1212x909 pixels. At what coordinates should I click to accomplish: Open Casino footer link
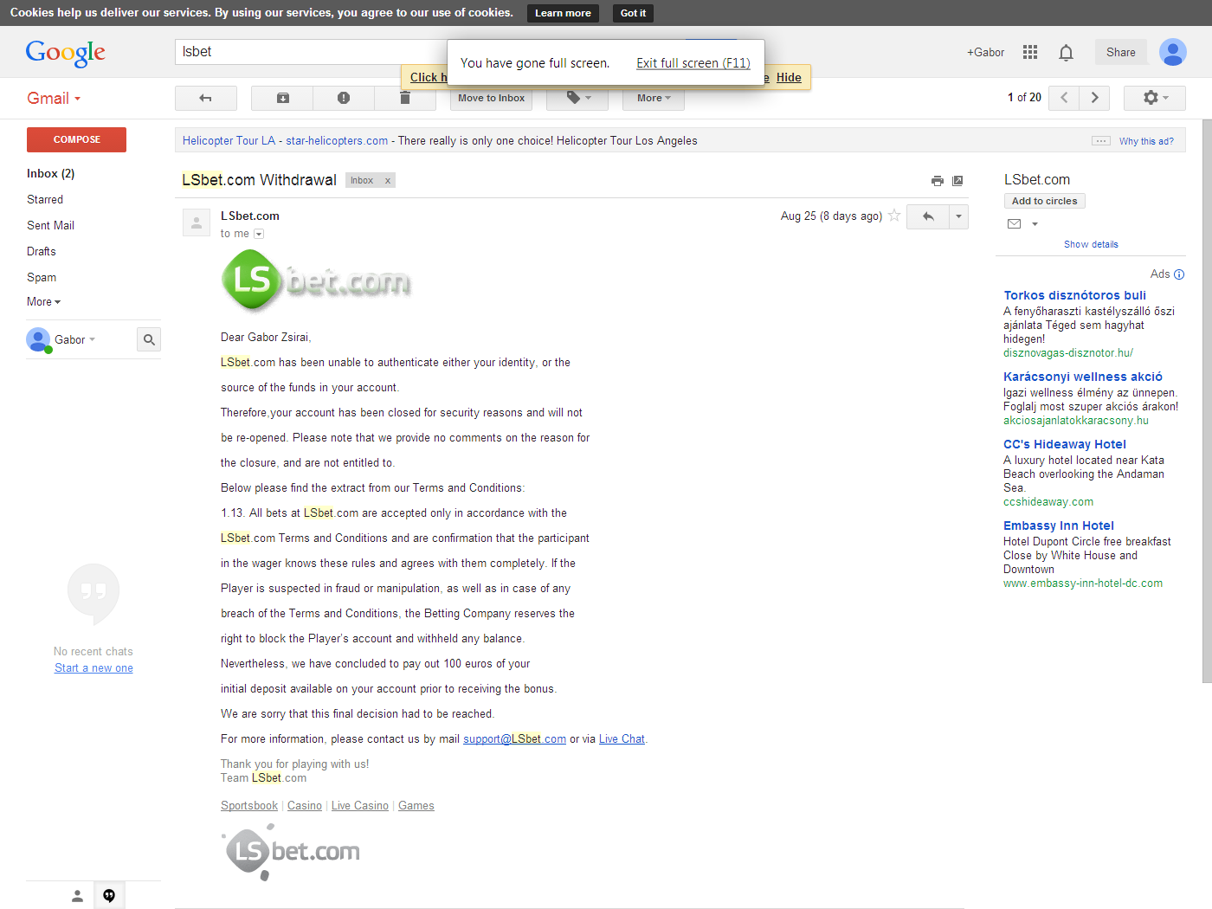[305, 806]
